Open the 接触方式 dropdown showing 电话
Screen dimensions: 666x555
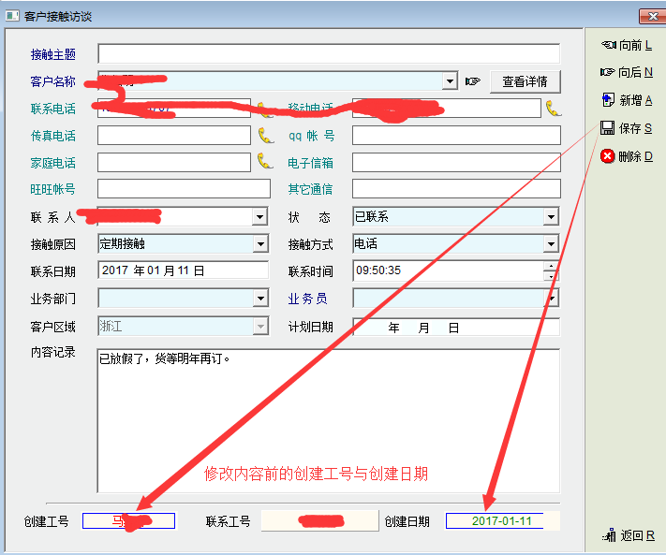pyautogui.click(x=551, y=244)
